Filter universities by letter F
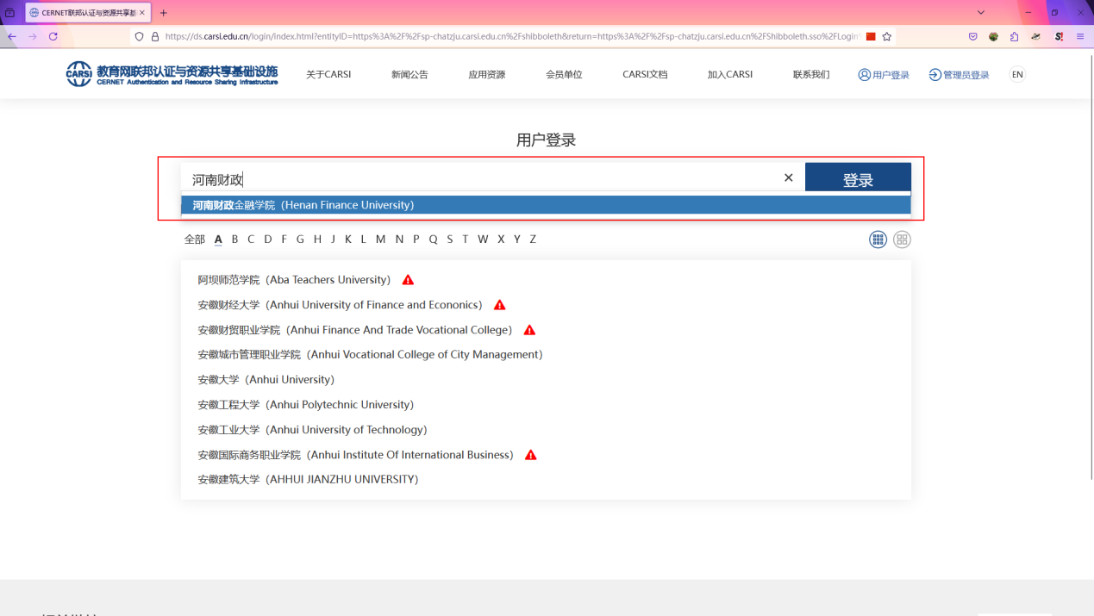Screen dimensions: 1094x616 click(284, 240)
